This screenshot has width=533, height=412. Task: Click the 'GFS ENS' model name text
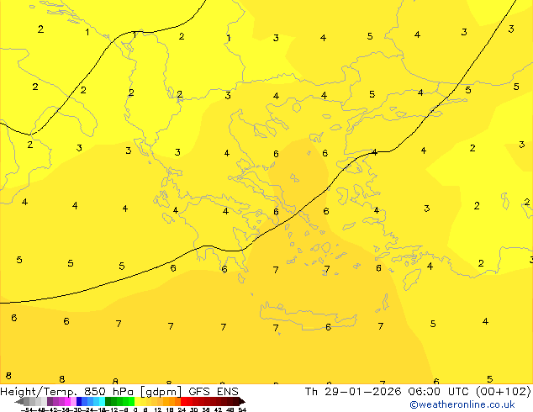[214, 391]
